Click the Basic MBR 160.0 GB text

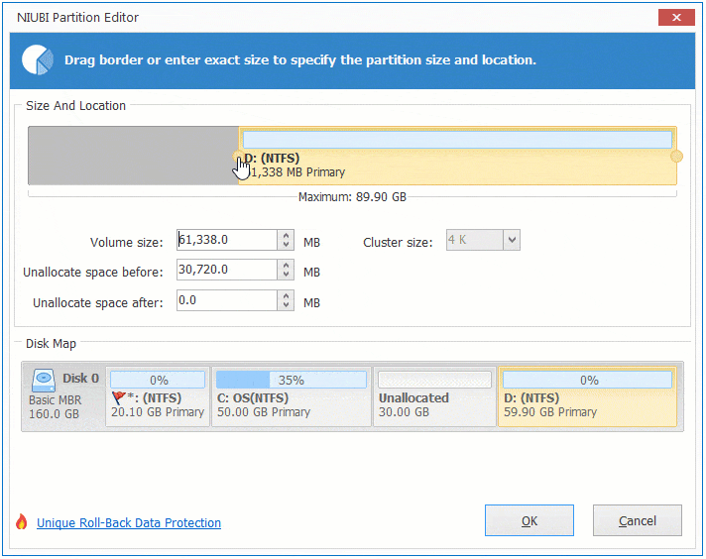[55, 407]
